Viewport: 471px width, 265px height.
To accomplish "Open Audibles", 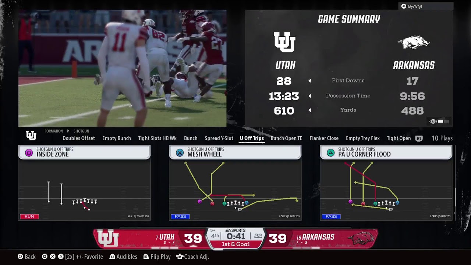I will [127, 257].
